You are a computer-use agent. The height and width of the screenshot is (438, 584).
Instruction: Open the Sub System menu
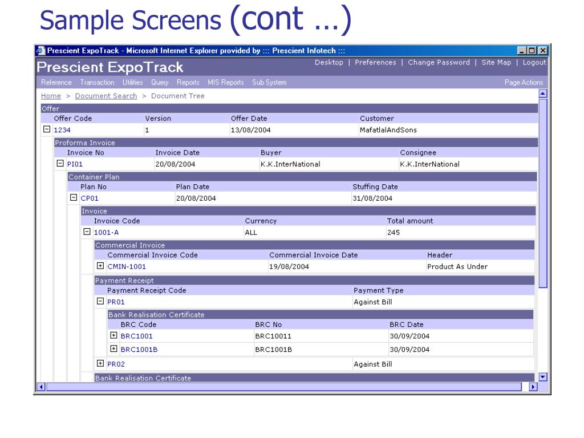pos(269,82)
